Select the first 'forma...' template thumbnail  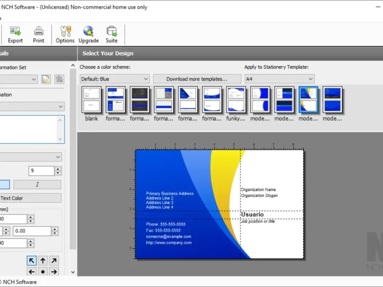click(115, 99)
